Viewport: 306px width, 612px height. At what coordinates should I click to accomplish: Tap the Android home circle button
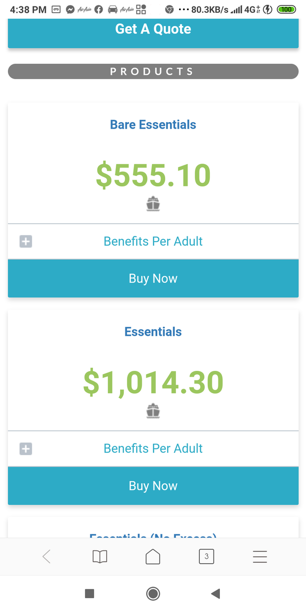point(153,593)
